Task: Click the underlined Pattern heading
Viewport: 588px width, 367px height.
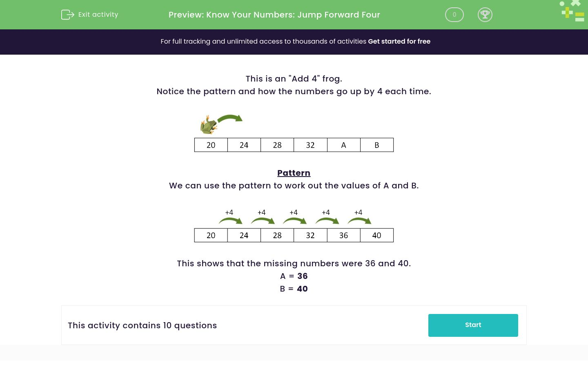Action: click(x=294, y=173)
